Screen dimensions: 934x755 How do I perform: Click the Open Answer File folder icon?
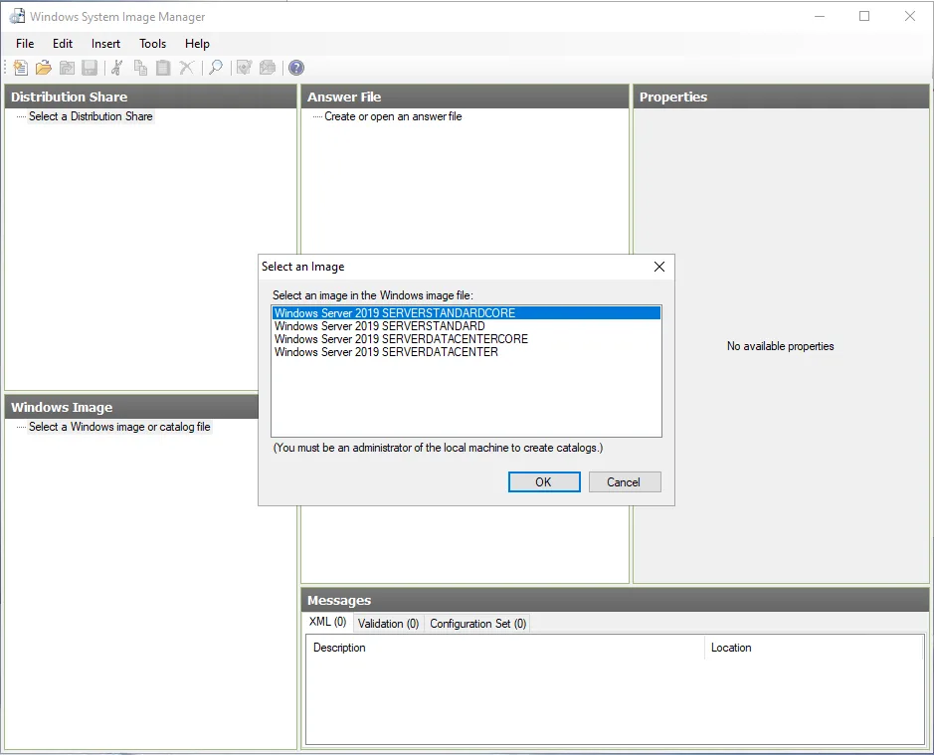(44, 68)
